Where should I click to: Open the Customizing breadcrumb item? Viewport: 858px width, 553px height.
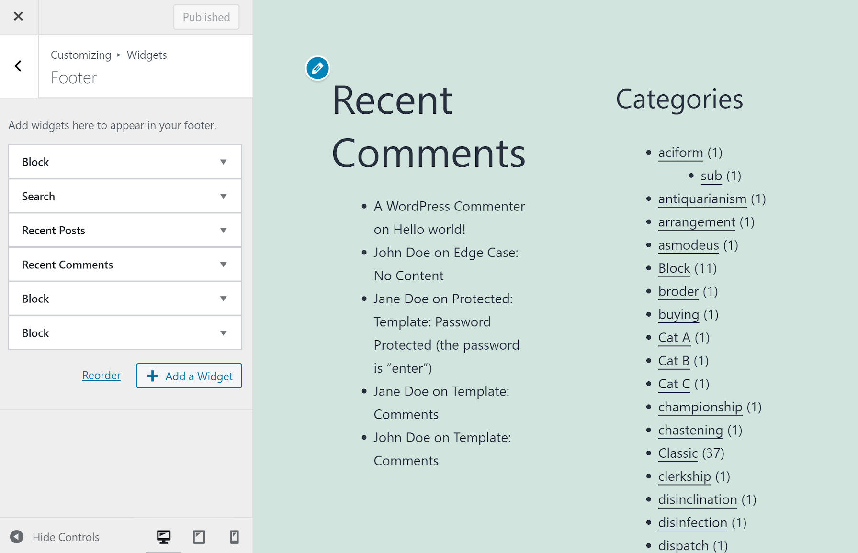pyautogui.click(x=80, y=55)
